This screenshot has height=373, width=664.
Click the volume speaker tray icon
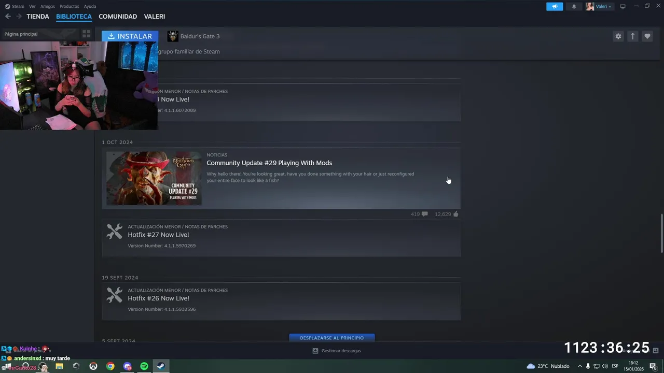[x=605, y=366]
